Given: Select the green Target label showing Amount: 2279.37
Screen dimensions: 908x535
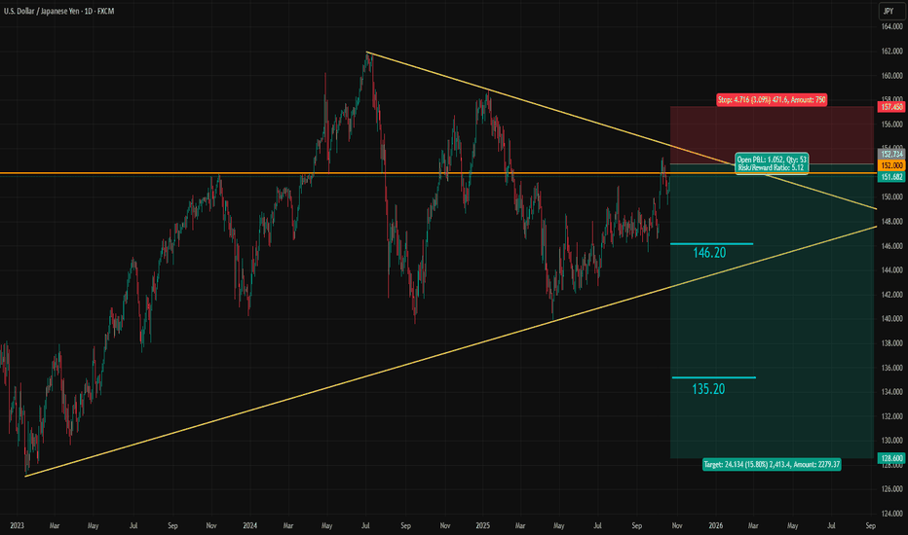Looking at the screenshot, I should 772,464.
